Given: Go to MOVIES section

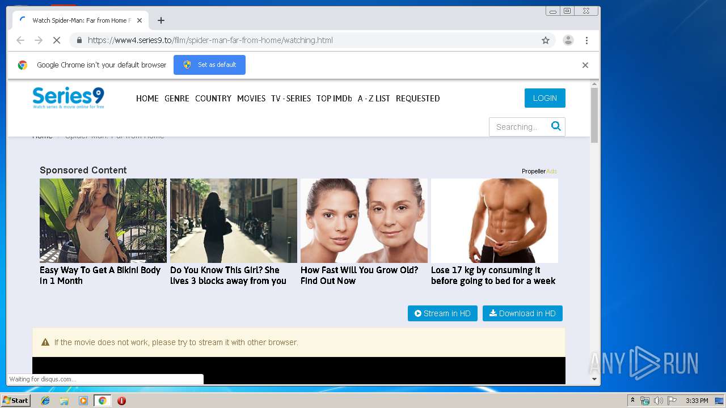Looking at the screenshot, I should [x=251, y=99].
